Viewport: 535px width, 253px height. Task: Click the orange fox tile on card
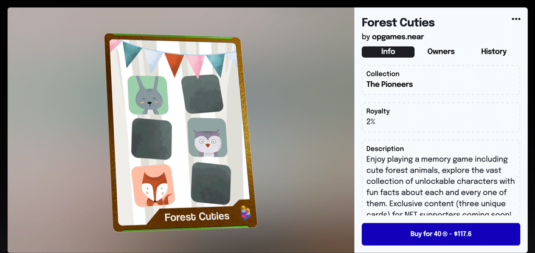click(153, 185)
